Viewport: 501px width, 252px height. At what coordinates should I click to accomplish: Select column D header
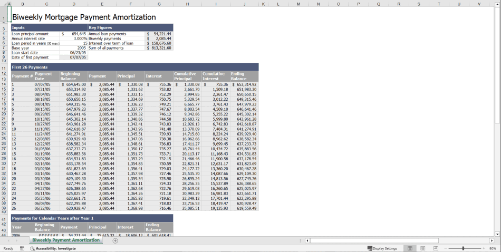tap(74, 4)
